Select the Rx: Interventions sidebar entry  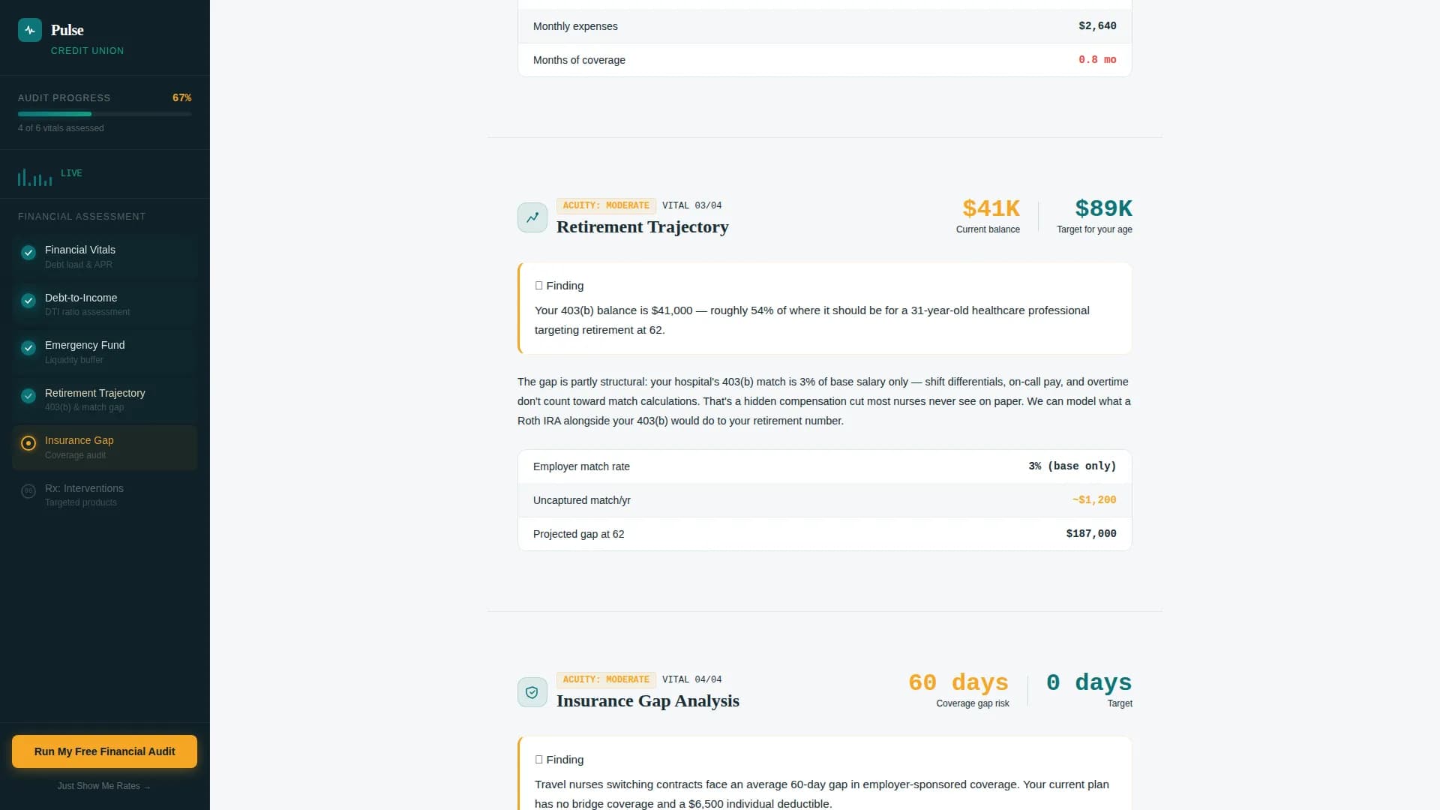point(104,495)
